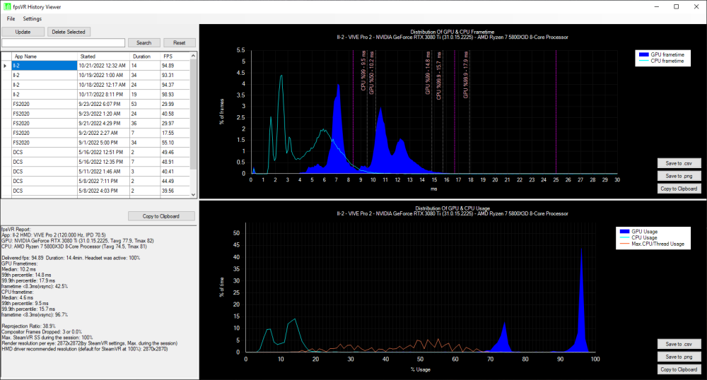This screenshot has width=707, height=380.
Task: Click the fpsVR app icon in title bar
Action: (7, 6)
